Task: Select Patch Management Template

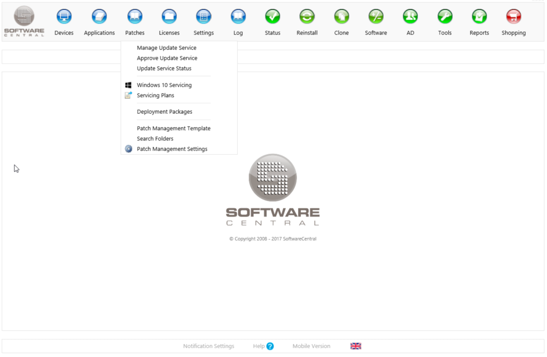Action: click(174, 128)
